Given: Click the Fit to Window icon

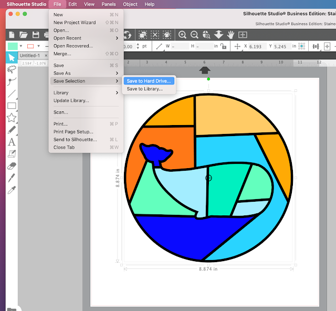Looking at the screenshot, I should [x=243, y=35].
